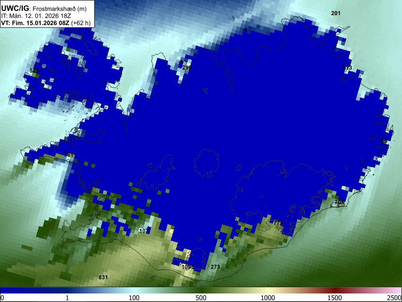Click the dark red segment of the color bar
This screenshot has height=302, width=402.
coord(335,290)
